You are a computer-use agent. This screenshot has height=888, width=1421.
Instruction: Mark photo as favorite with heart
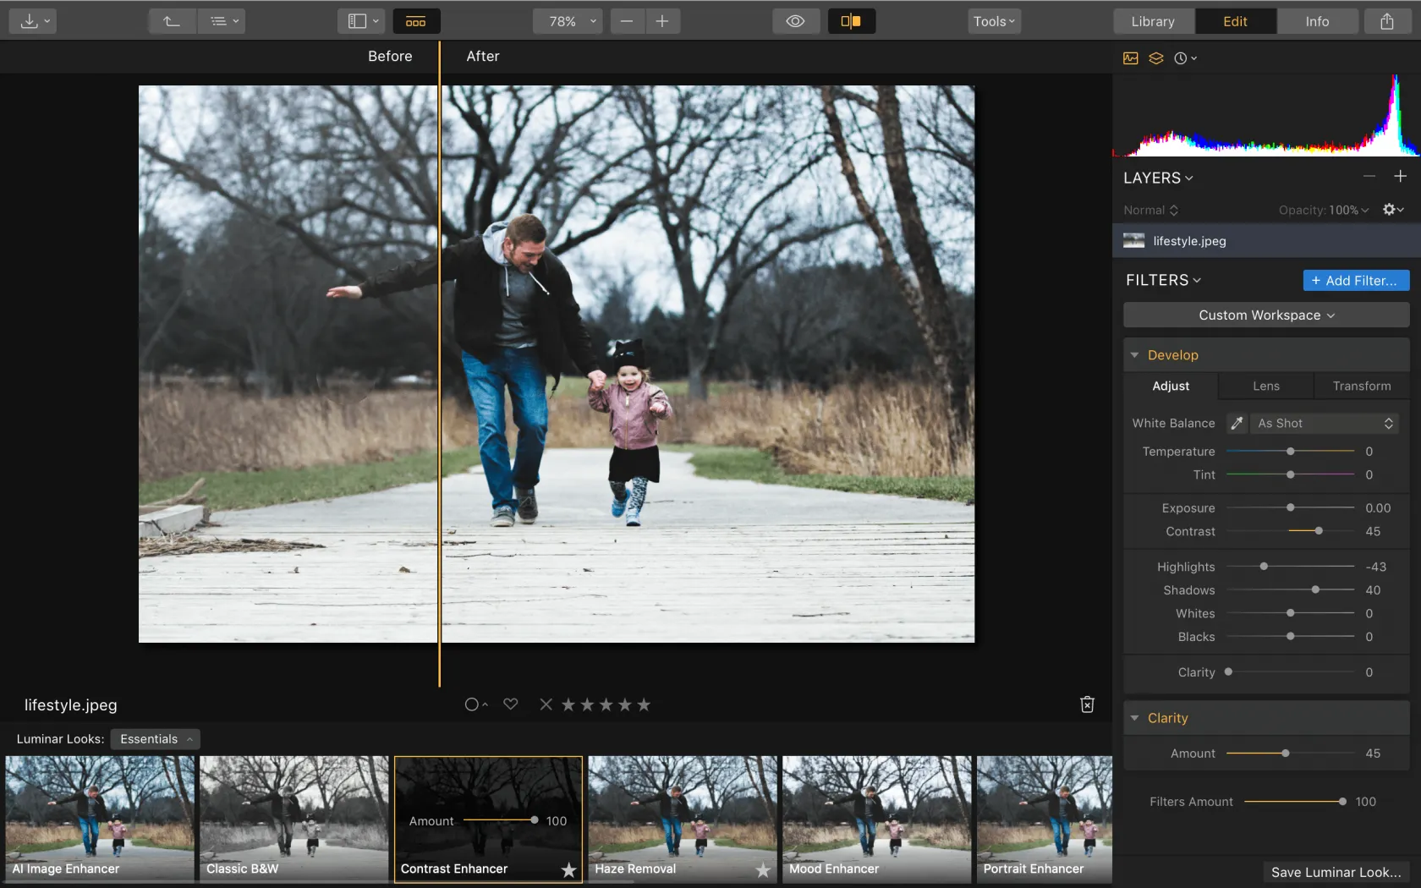coord(511,704)
